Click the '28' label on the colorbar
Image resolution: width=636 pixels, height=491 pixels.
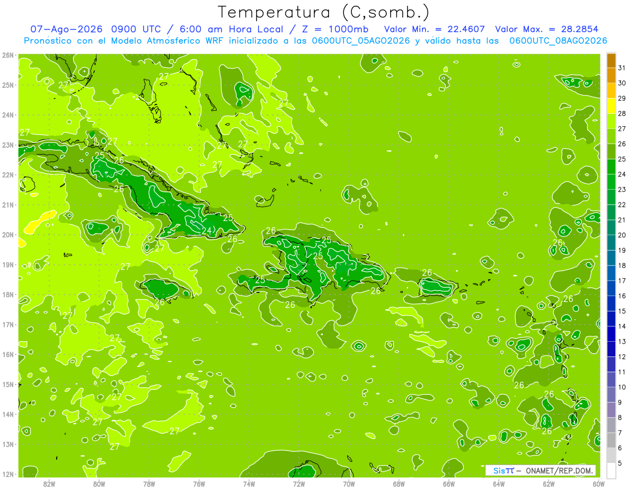click(622, 113)
